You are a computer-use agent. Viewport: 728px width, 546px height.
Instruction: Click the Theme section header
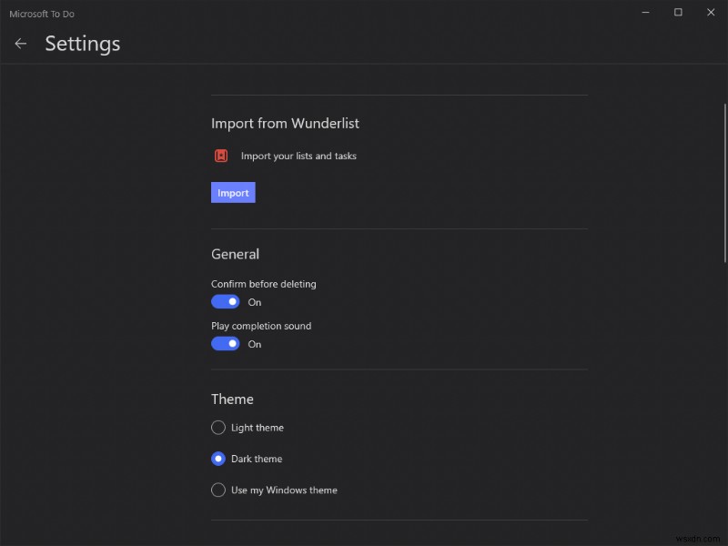point(232,399)
